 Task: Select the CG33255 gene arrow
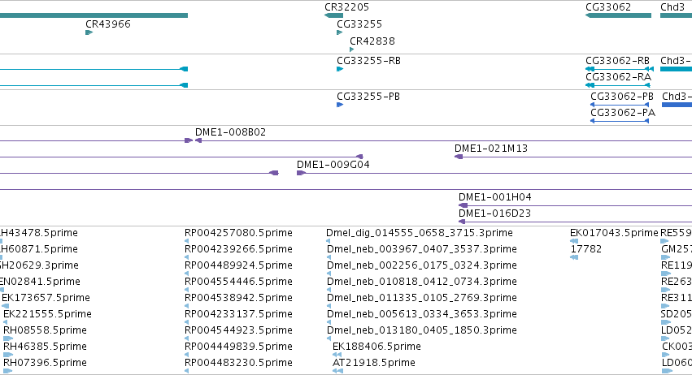340,32
